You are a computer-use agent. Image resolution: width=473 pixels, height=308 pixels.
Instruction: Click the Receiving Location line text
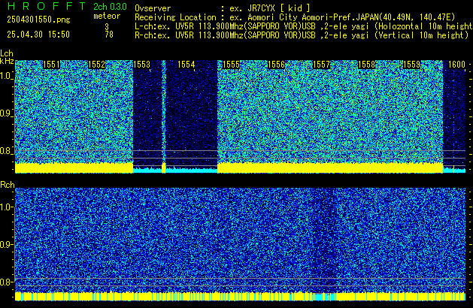click(x=295, y=17)
